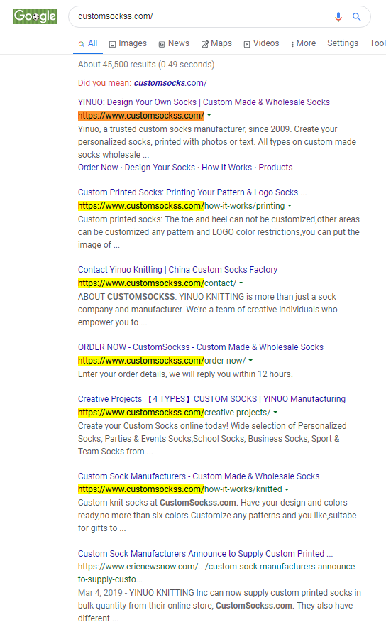Click the voice search microphone icon

338,17
